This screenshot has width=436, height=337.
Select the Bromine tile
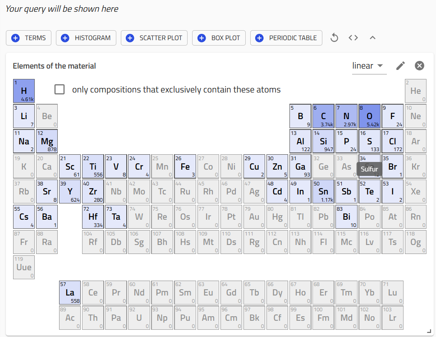(392, 166)
